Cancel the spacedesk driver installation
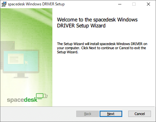The width and height of the screenshot is (156, 122). [x=140, y=114]
